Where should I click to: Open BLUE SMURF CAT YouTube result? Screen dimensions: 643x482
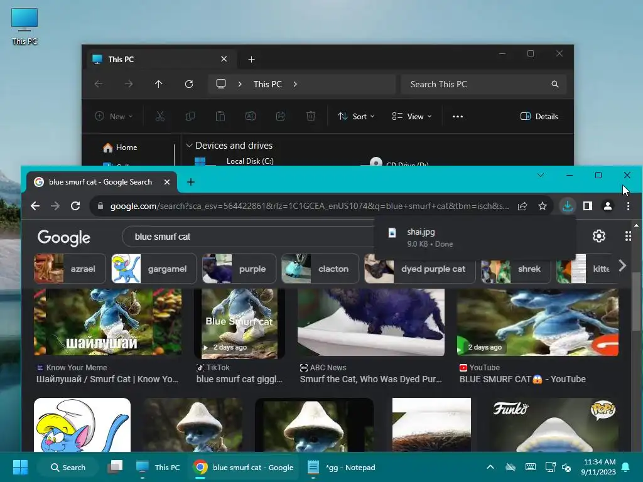tap(522, 379)
